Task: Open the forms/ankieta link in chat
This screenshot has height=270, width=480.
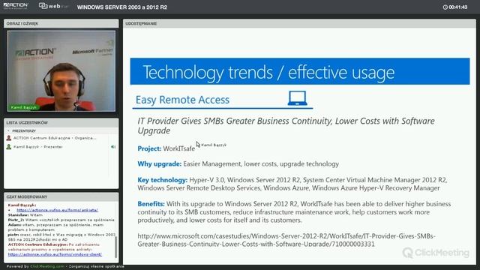Action: click(57, 210)
